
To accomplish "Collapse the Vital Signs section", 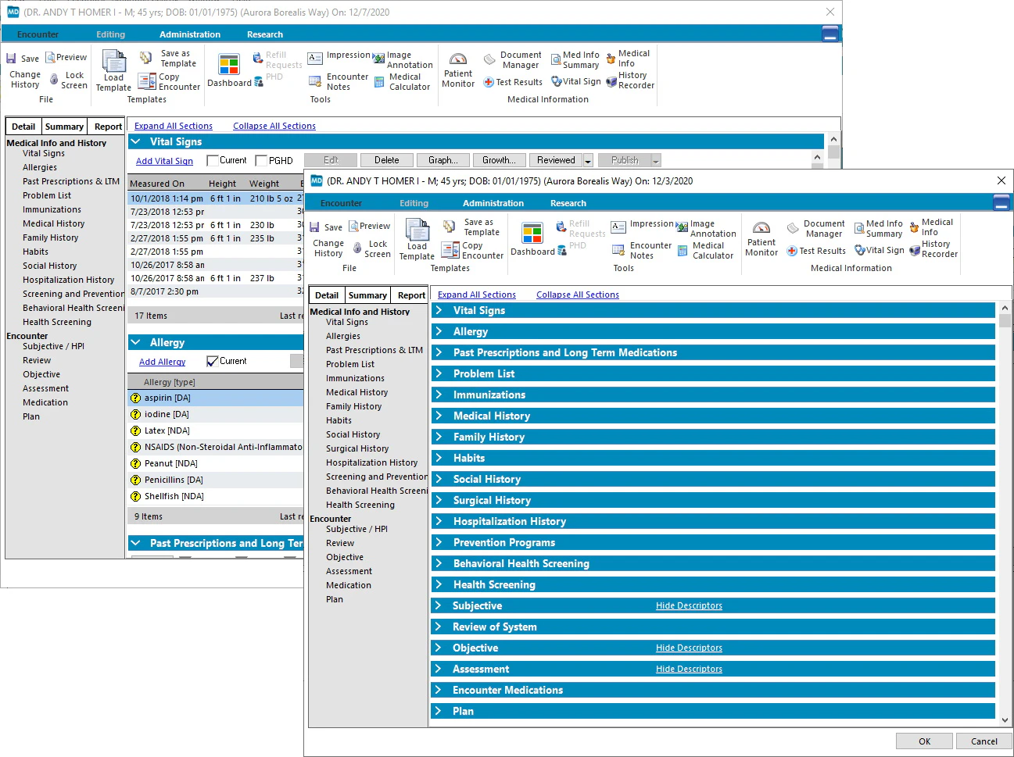I will coord(136,141).
